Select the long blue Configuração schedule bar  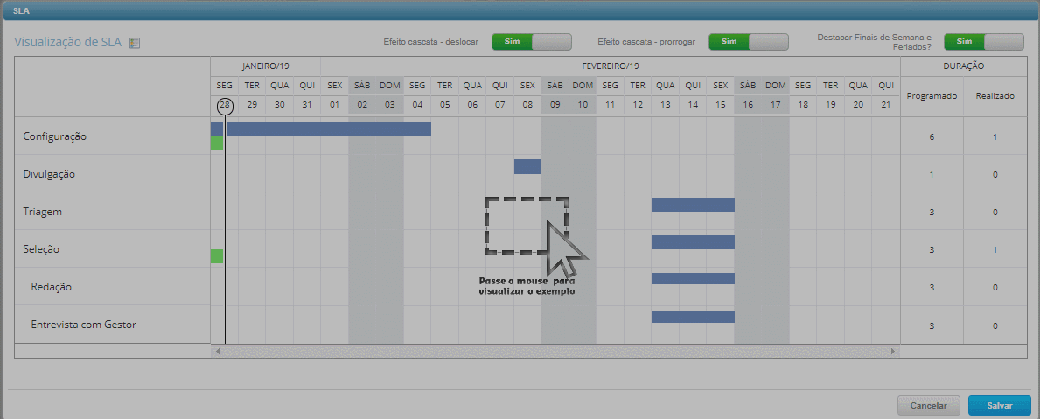coord(328,129)
